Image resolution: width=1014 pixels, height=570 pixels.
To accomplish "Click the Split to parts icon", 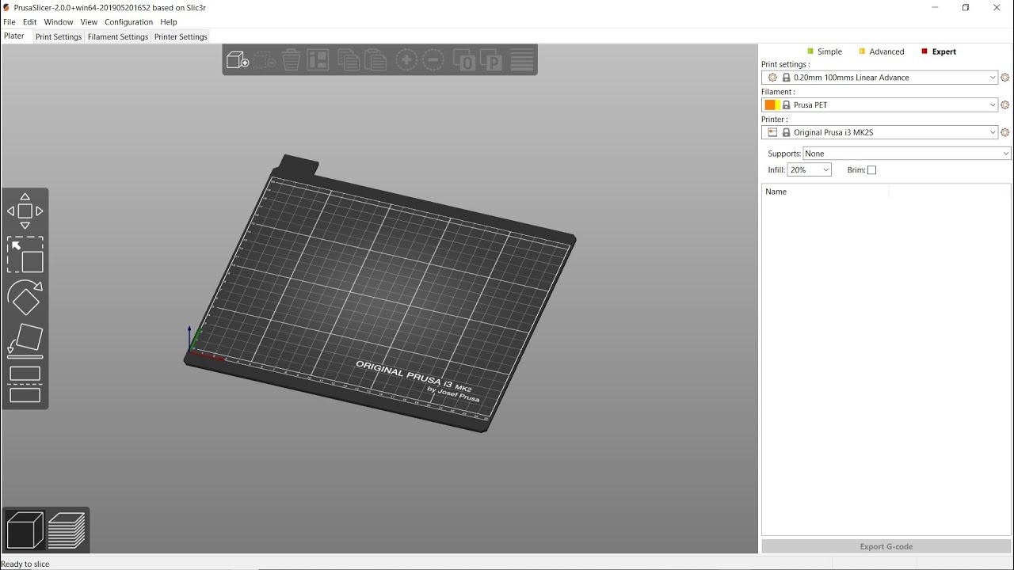I will point(491,60).
